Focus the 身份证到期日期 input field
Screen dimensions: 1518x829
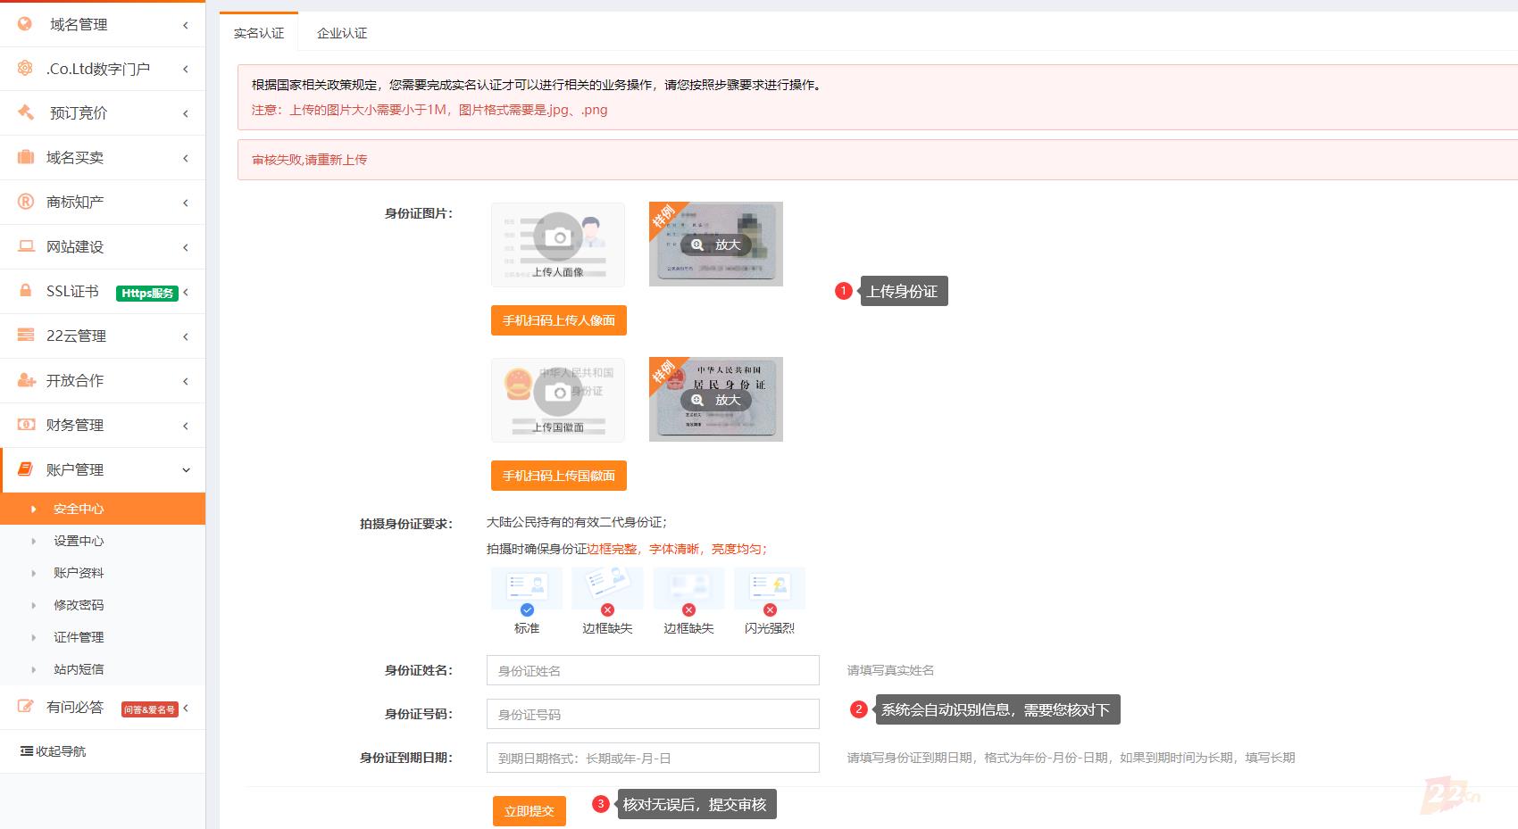pos(653,758)
